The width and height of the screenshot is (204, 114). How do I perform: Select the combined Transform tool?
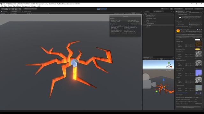(20, 9)
